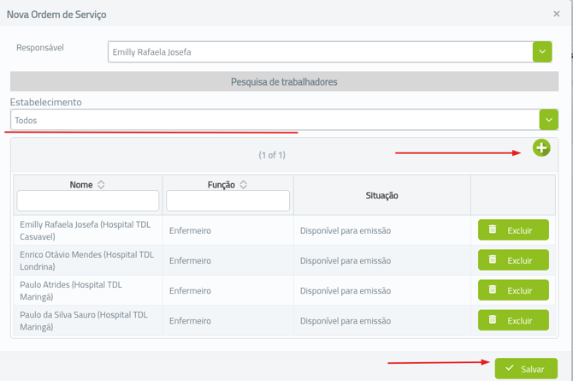
Task: Click trash icon for Enrico Otávio Mendes
Action: pos(493,259)
